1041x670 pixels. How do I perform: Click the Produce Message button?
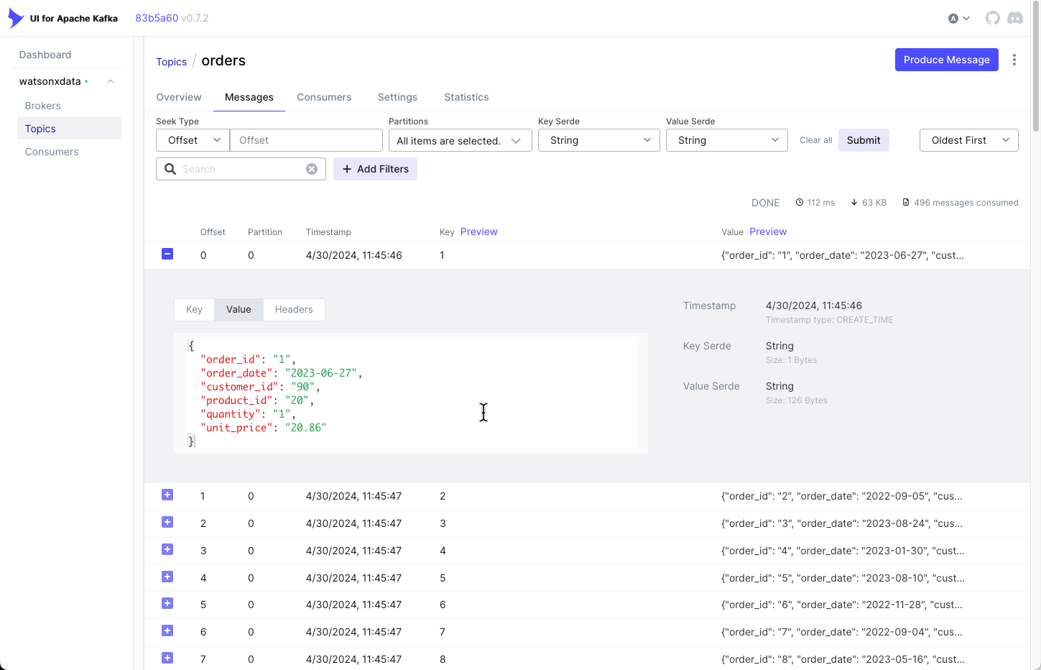point(946,60)
